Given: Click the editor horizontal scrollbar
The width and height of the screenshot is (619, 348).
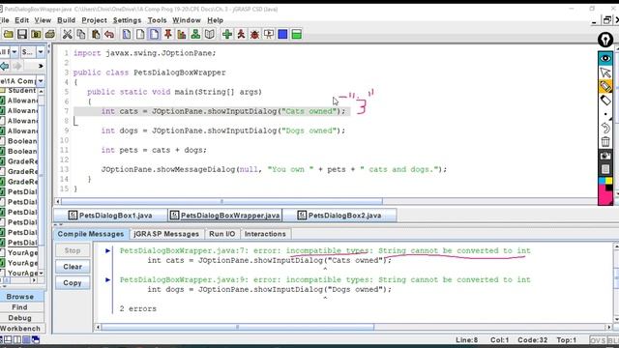Looking at the screenshot, I should click(221, 201).
